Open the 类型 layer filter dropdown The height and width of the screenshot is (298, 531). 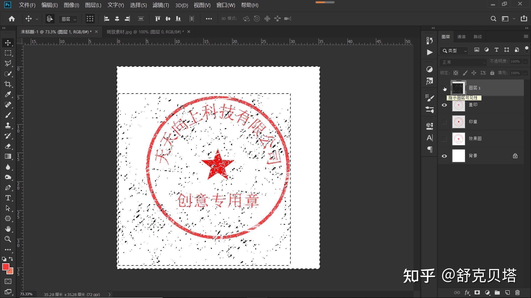tap(454, 50)
